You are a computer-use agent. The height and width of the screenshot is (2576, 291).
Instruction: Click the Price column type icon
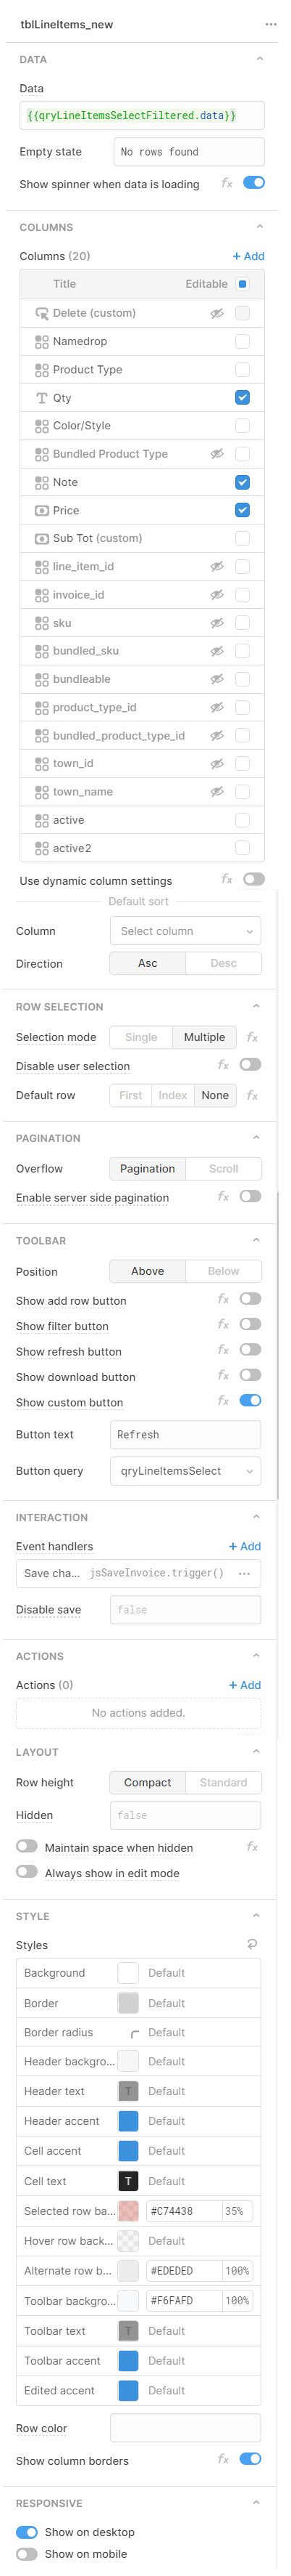pyautogui.click(x=42, y=510)
